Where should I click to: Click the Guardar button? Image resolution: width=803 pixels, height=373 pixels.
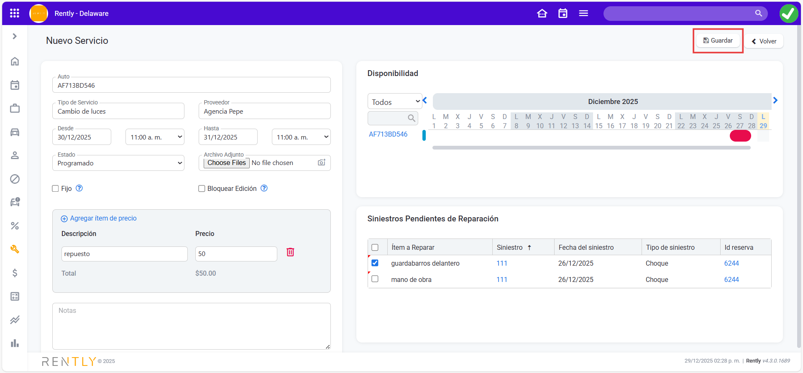(718, 41)
